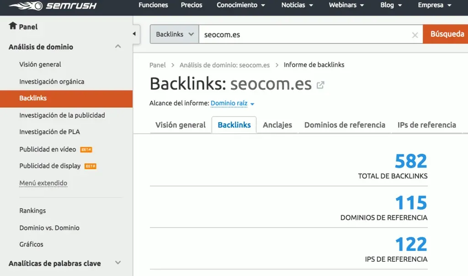Switch to the Anclajes tab
Viewport: 468px width, 276px height.
click(x=277, y=125)
